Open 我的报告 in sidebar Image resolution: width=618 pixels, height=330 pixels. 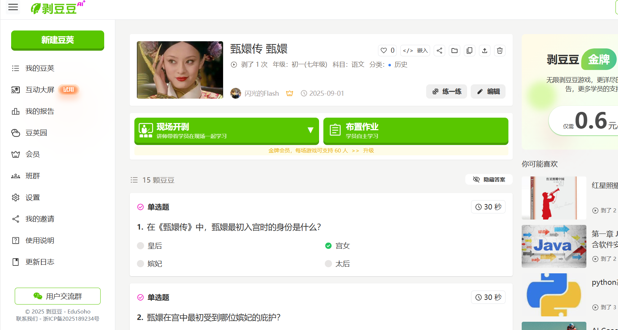click(x=40, y=111)
